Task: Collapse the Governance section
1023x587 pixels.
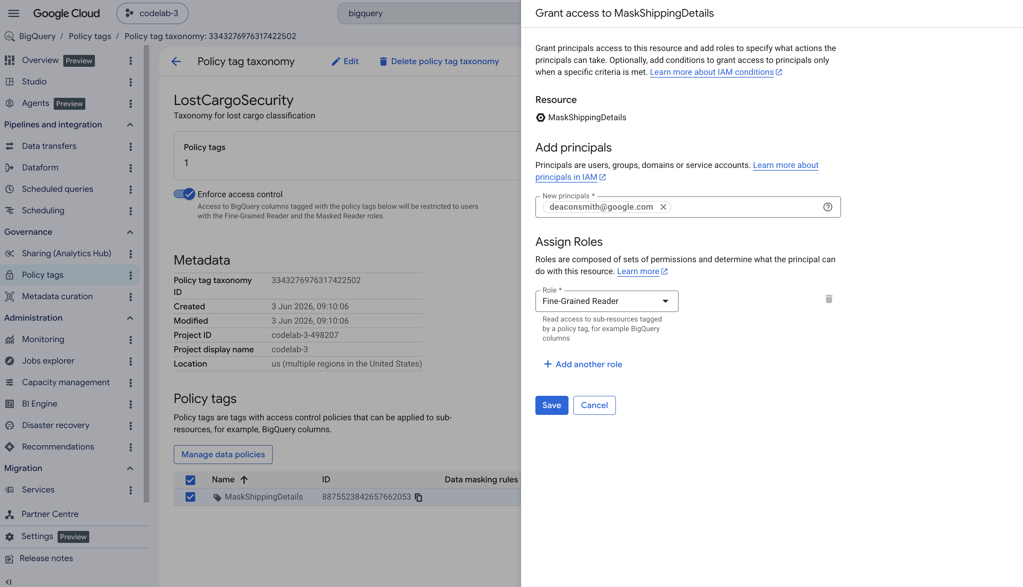Action: coord(130,232)
